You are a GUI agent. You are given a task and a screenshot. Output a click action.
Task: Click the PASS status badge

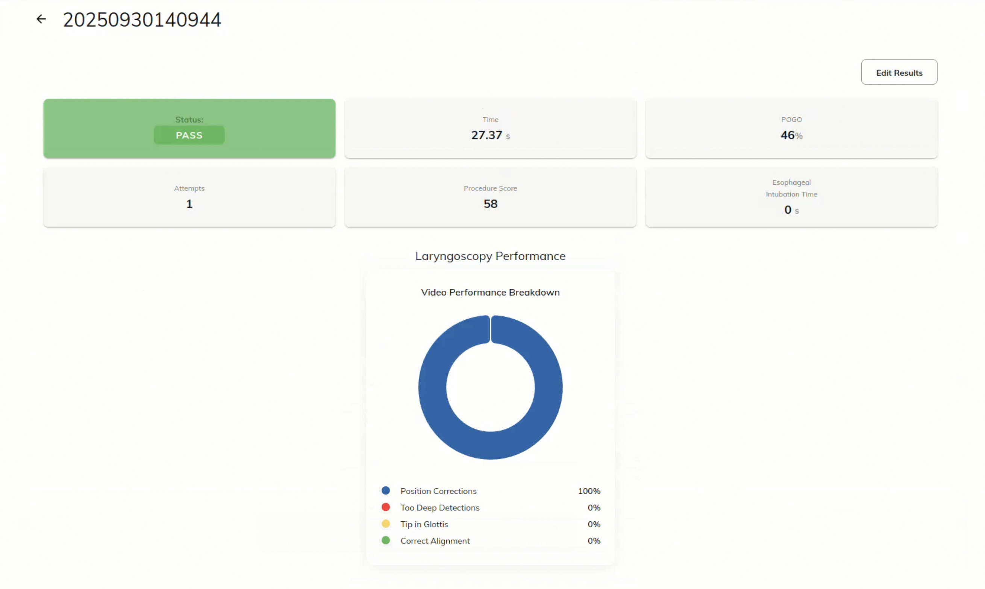(x=189, y=135)
